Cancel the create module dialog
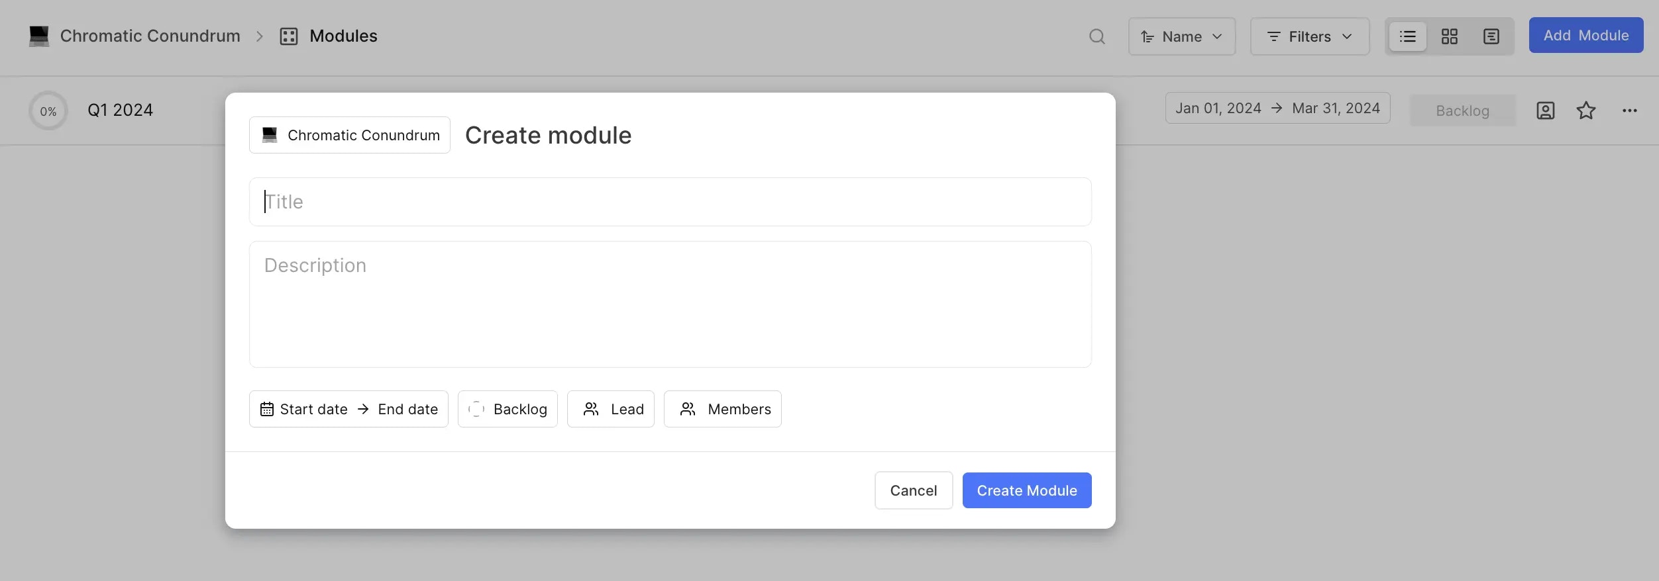The width and height of the screenshot is (1659, 581). point(914,490)
